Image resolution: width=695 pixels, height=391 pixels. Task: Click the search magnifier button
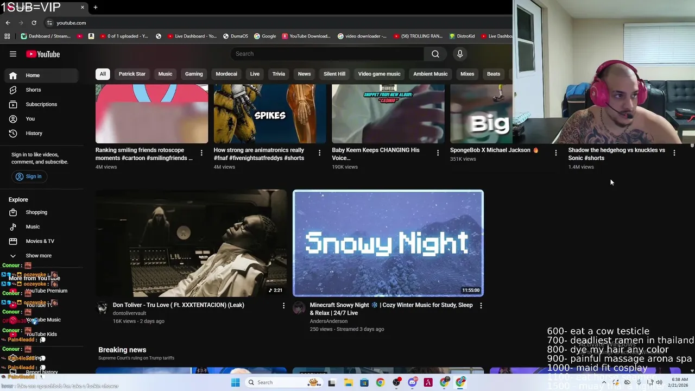coord(435,54)
